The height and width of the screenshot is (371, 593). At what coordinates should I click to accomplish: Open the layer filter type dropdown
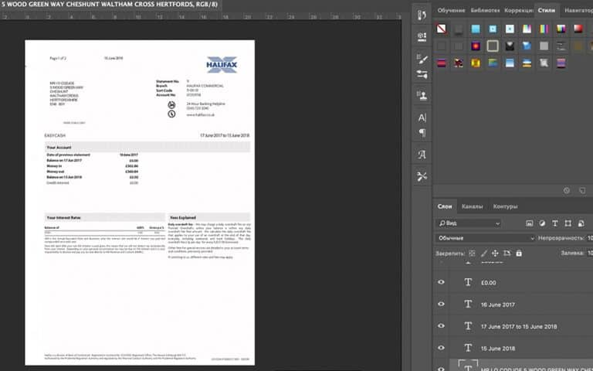tap(469, 223)
